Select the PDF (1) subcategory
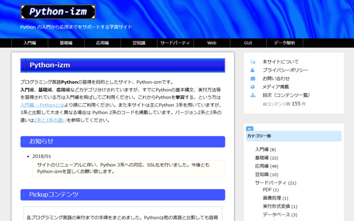 pyautogui.click(x=271, y=190)
